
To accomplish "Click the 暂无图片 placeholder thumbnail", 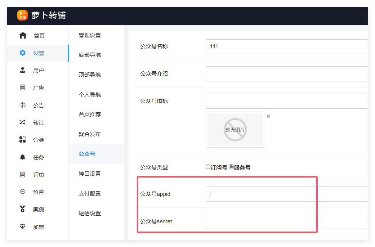I will (x=235, y=130).
